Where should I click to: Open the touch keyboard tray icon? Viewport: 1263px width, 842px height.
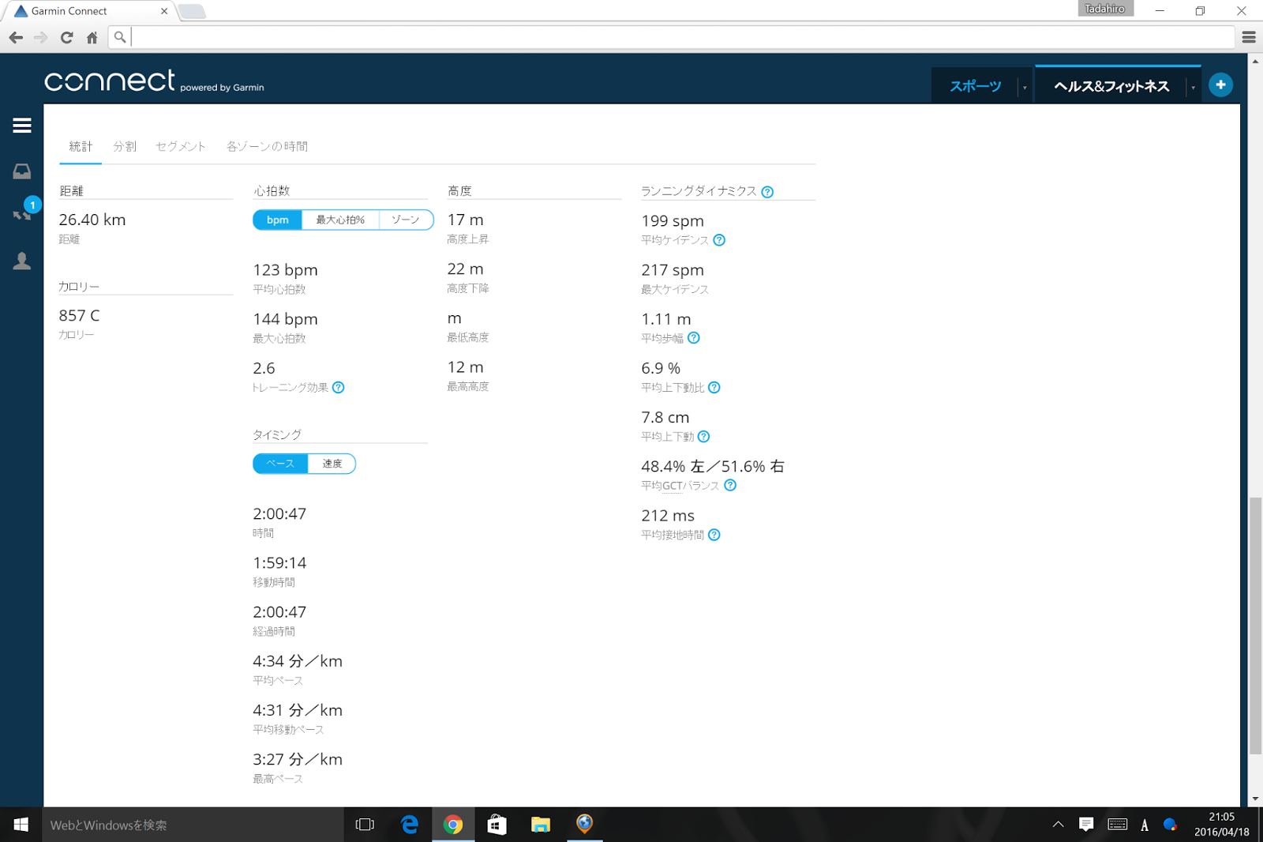[1117, 825]
